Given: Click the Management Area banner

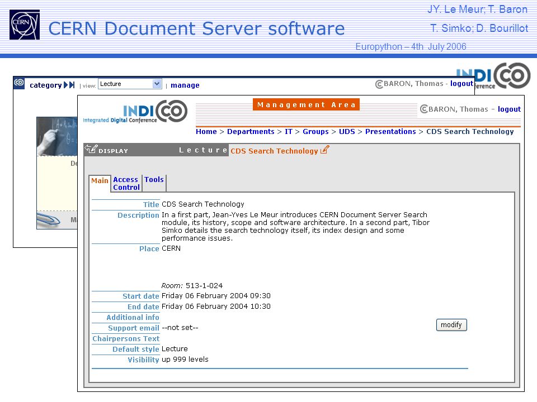Looking at the screenshot, I should click(x=306, y=104).
